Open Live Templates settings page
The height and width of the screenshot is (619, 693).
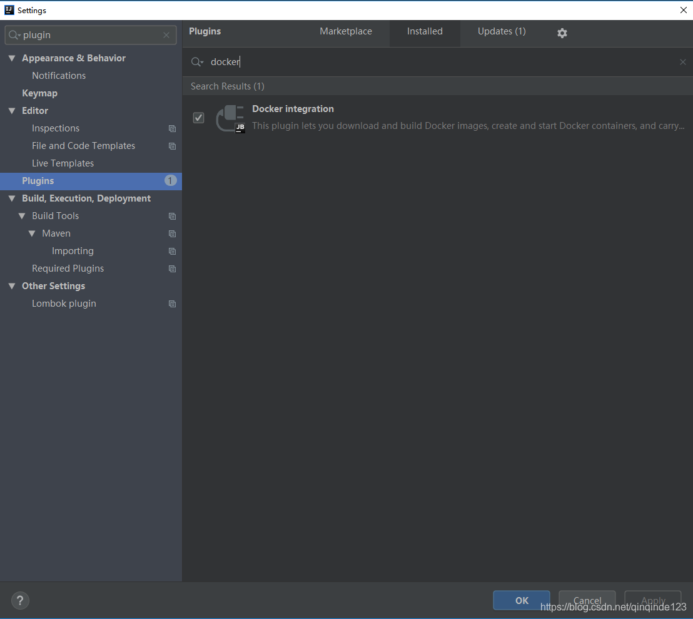coord(63,163)
